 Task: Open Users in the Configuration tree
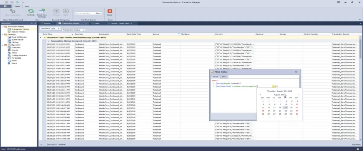14,63
